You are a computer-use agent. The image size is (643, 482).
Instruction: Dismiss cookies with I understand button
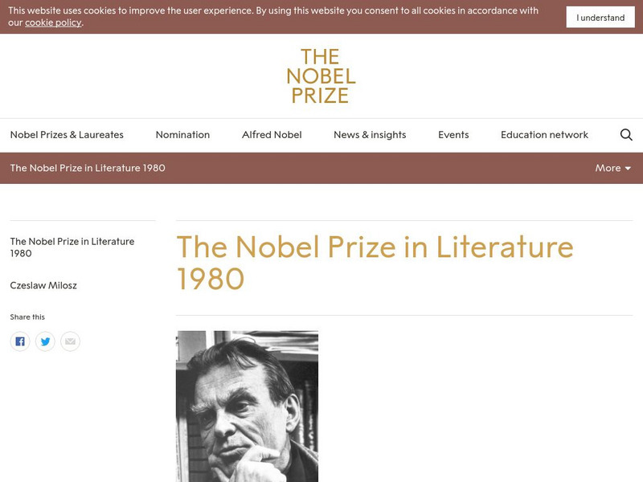click(x=600, y=18)
